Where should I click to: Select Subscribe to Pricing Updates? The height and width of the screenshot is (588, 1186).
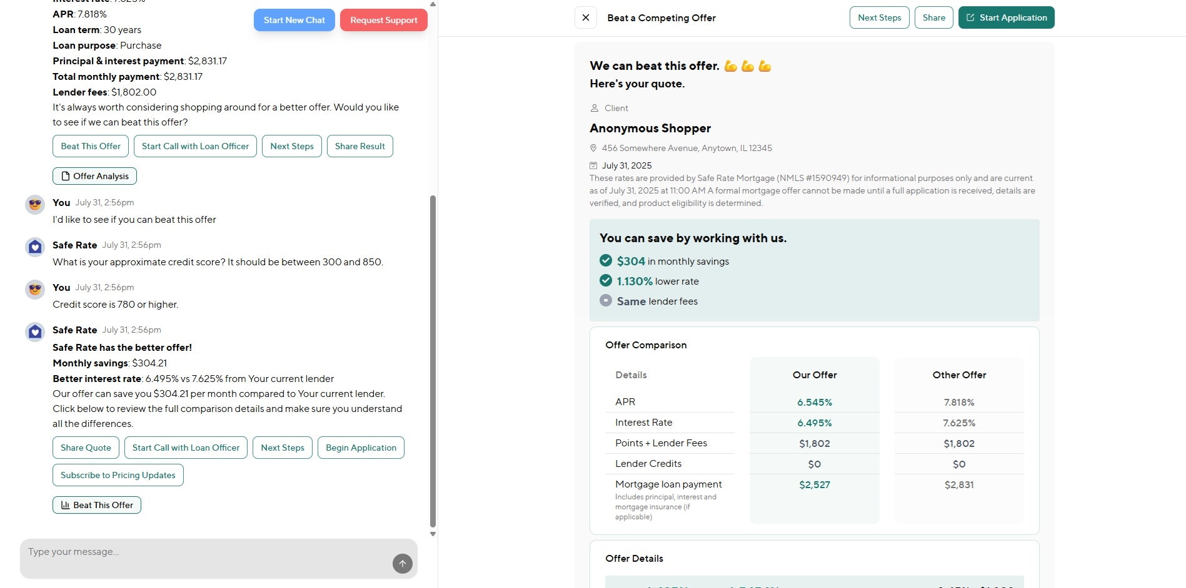(x=118, y=475)
